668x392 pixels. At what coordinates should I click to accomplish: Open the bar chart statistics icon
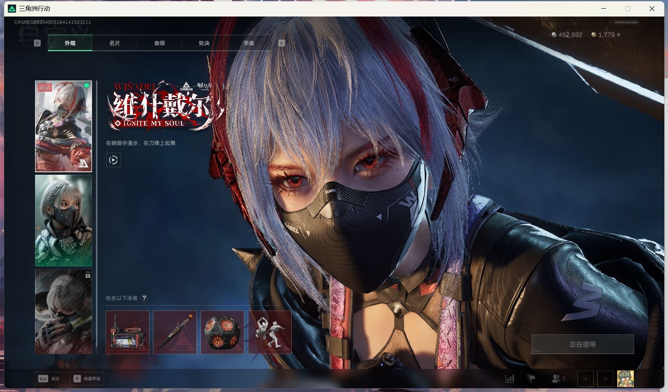click(510, 378)
